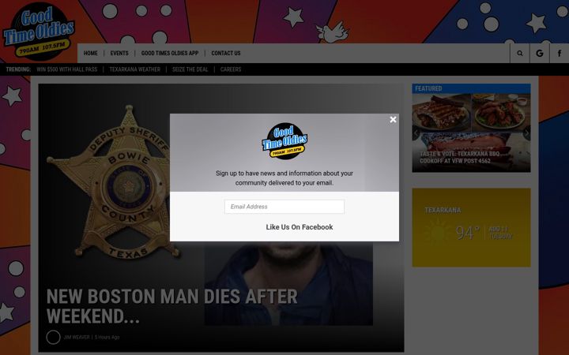The width and height of the screenshot is (569, 355).
Task: Open Texarkana BBQ Cookoff featured story
Action: pyautogui.click(x=460, y=157)
